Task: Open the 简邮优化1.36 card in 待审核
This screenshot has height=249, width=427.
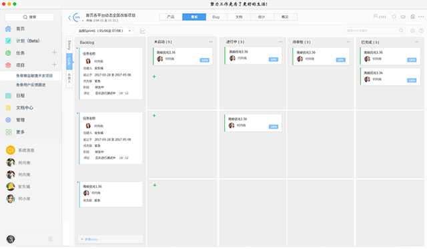Action: coord(321,57)
